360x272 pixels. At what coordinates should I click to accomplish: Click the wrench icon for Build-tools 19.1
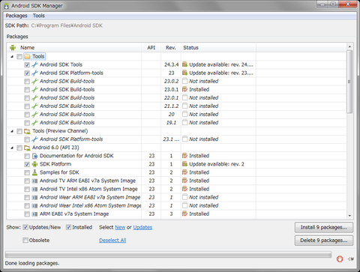point(34,123)
